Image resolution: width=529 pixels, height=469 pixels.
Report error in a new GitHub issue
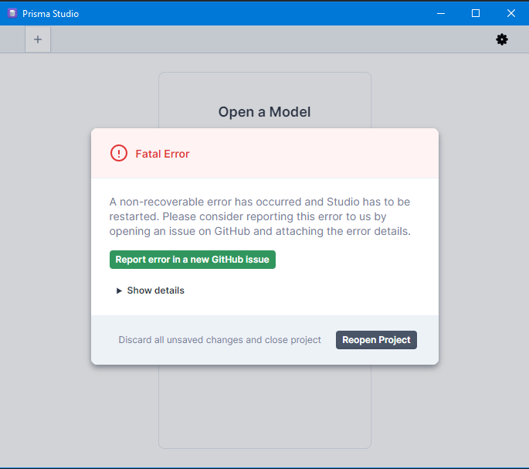click(192, 260)
